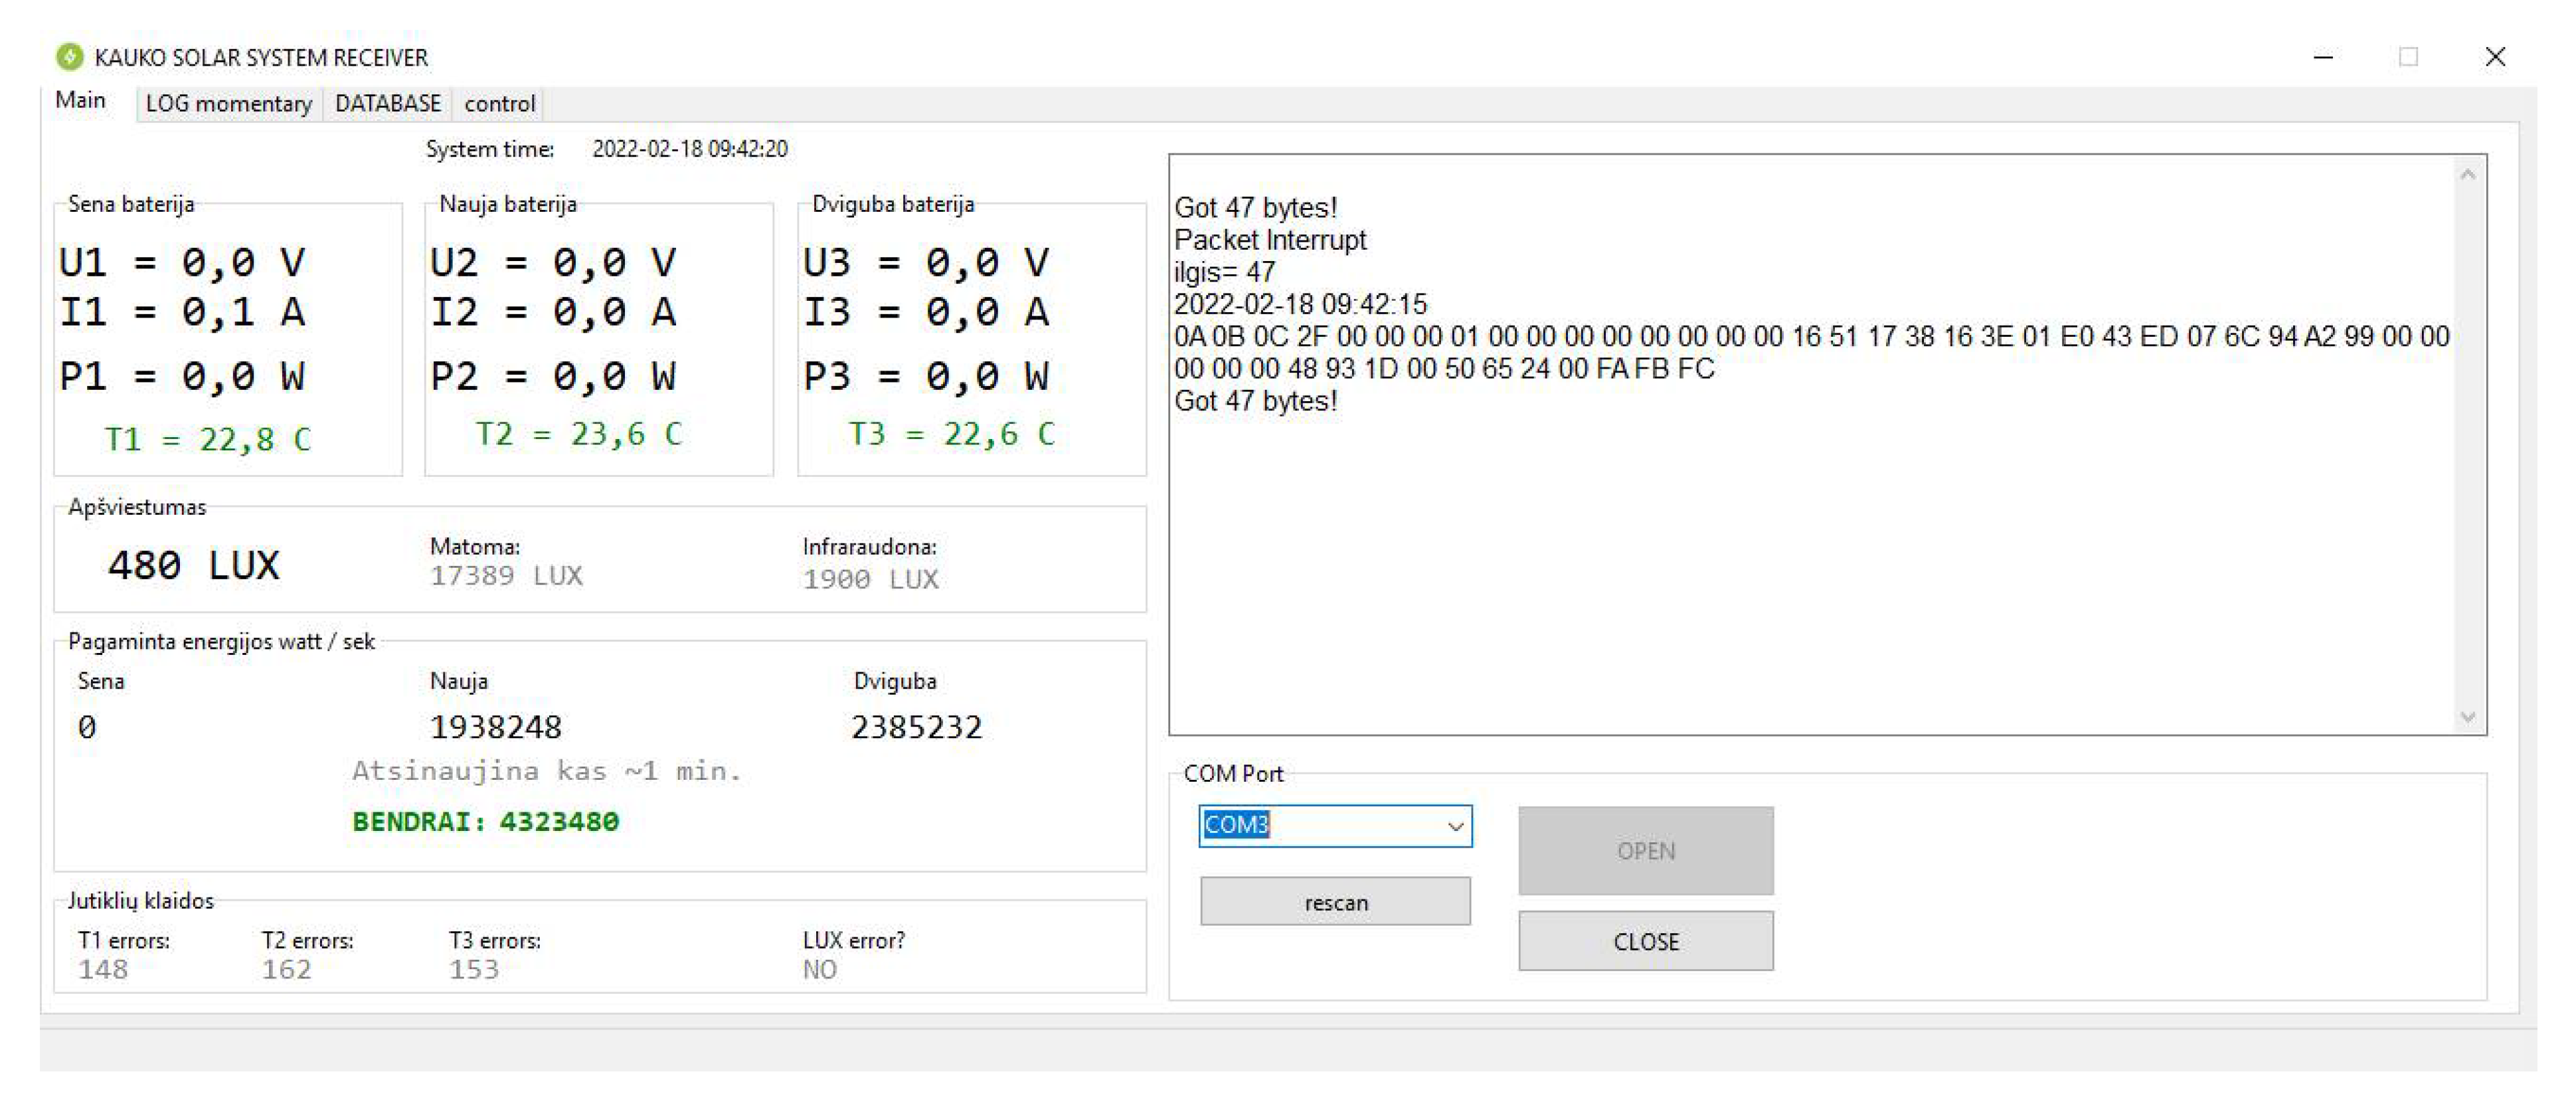This screenshot has height=1102, width=2576.
Task: Click the grayed OPEN button
Action: click(1645, 851)
